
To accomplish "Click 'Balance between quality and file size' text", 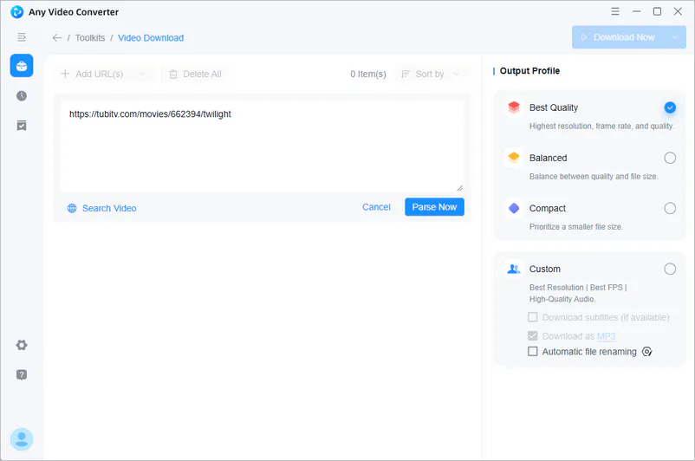I will [594, 177].
